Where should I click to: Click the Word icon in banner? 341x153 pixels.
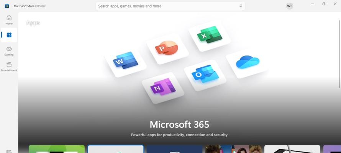coord(126,60)
